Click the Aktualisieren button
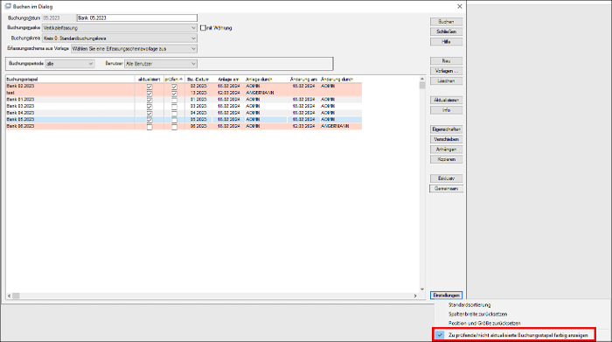 [x=446, y=101]
